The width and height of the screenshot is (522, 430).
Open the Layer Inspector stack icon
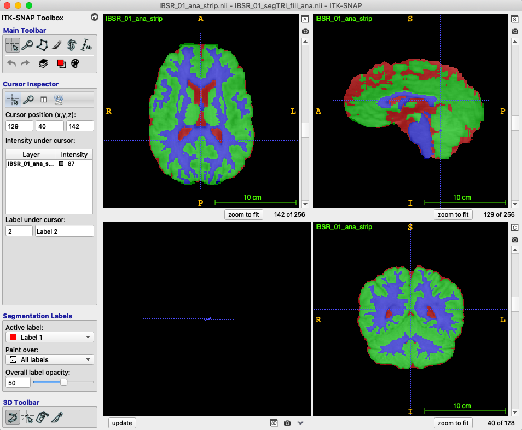43,63
